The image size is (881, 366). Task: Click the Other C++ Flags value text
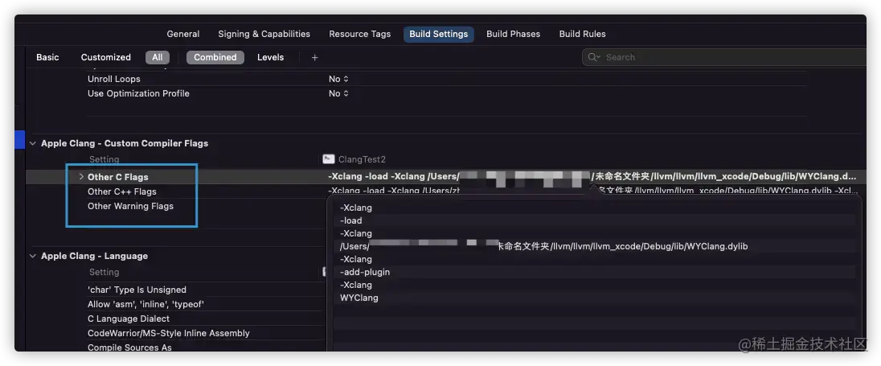tap(593, 191)
